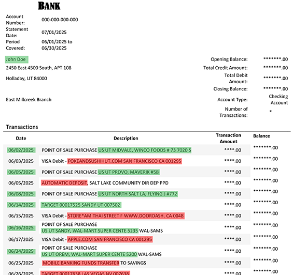Click period covered 06/01/2025 to 06/30/2025
This screenshot has height=275, width=293.
(x=57, y=45)
